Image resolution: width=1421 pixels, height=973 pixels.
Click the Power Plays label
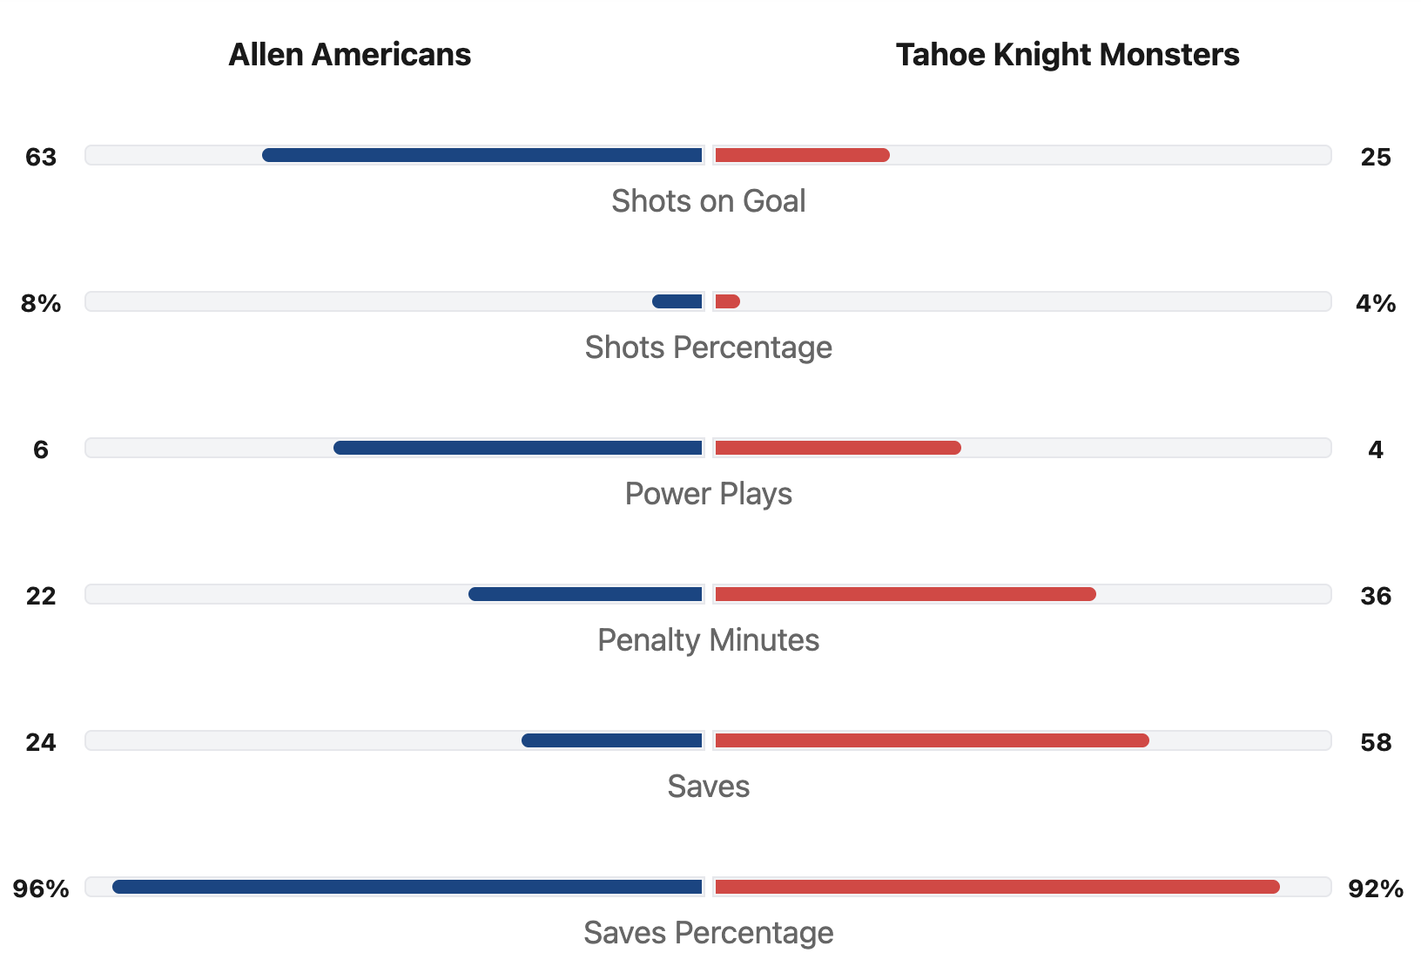pos(708,494)
